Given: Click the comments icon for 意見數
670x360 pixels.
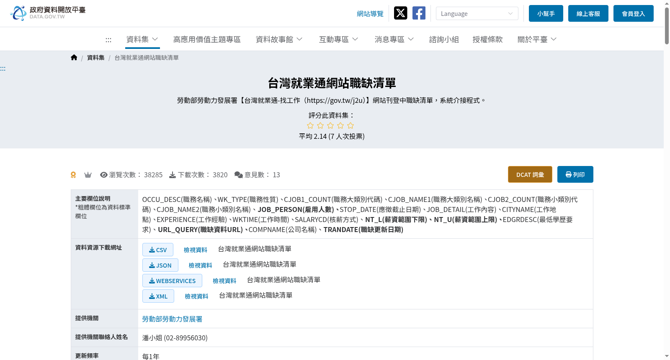Looking at the screenshot, I should (x=239, y=175).
